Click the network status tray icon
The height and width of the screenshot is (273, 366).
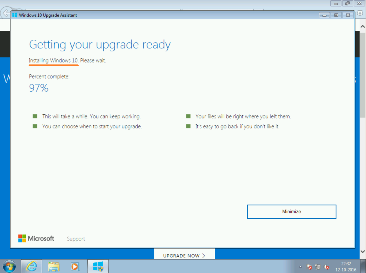(318, 267)
